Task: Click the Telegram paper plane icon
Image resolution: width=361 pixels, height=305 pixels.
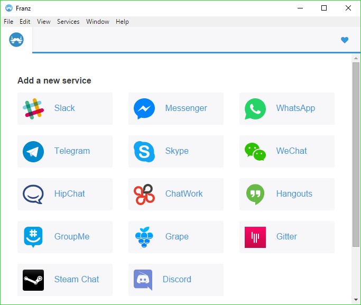Action: 33,152
